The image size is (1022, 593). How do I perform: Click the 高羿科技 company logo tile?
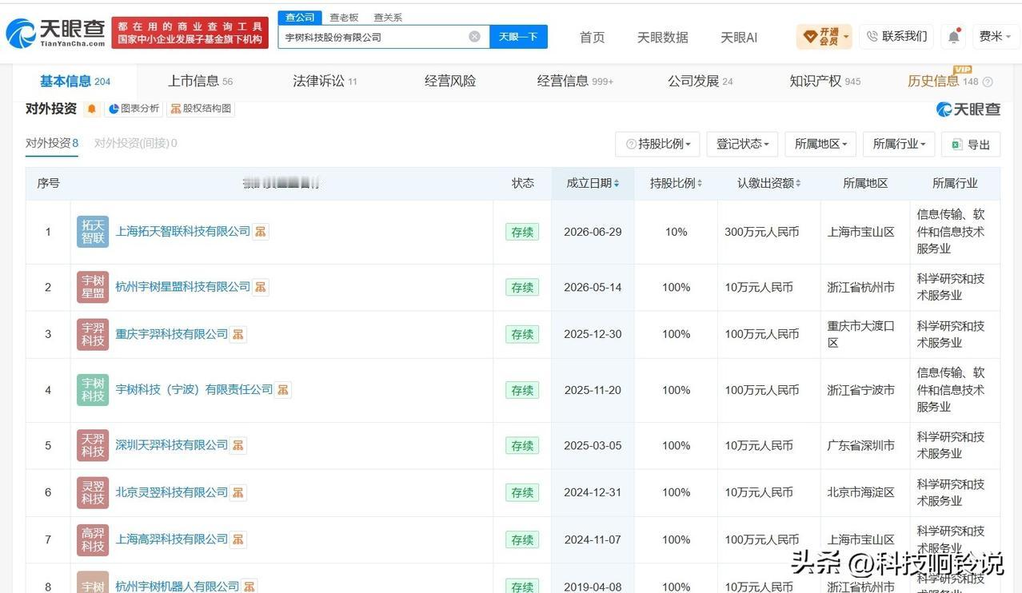[x=93, y=539]
